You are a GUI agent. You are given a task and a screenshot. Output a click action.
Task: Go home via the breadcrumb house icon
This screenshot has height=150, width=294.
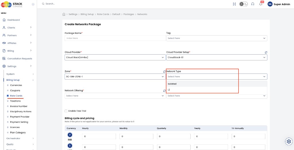(x=64, y=14)
